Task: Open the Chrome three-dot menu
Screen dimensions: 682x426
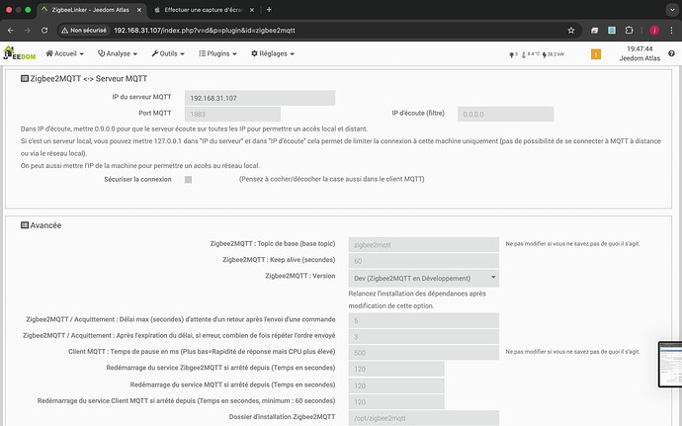Action: tap(671, 30)
